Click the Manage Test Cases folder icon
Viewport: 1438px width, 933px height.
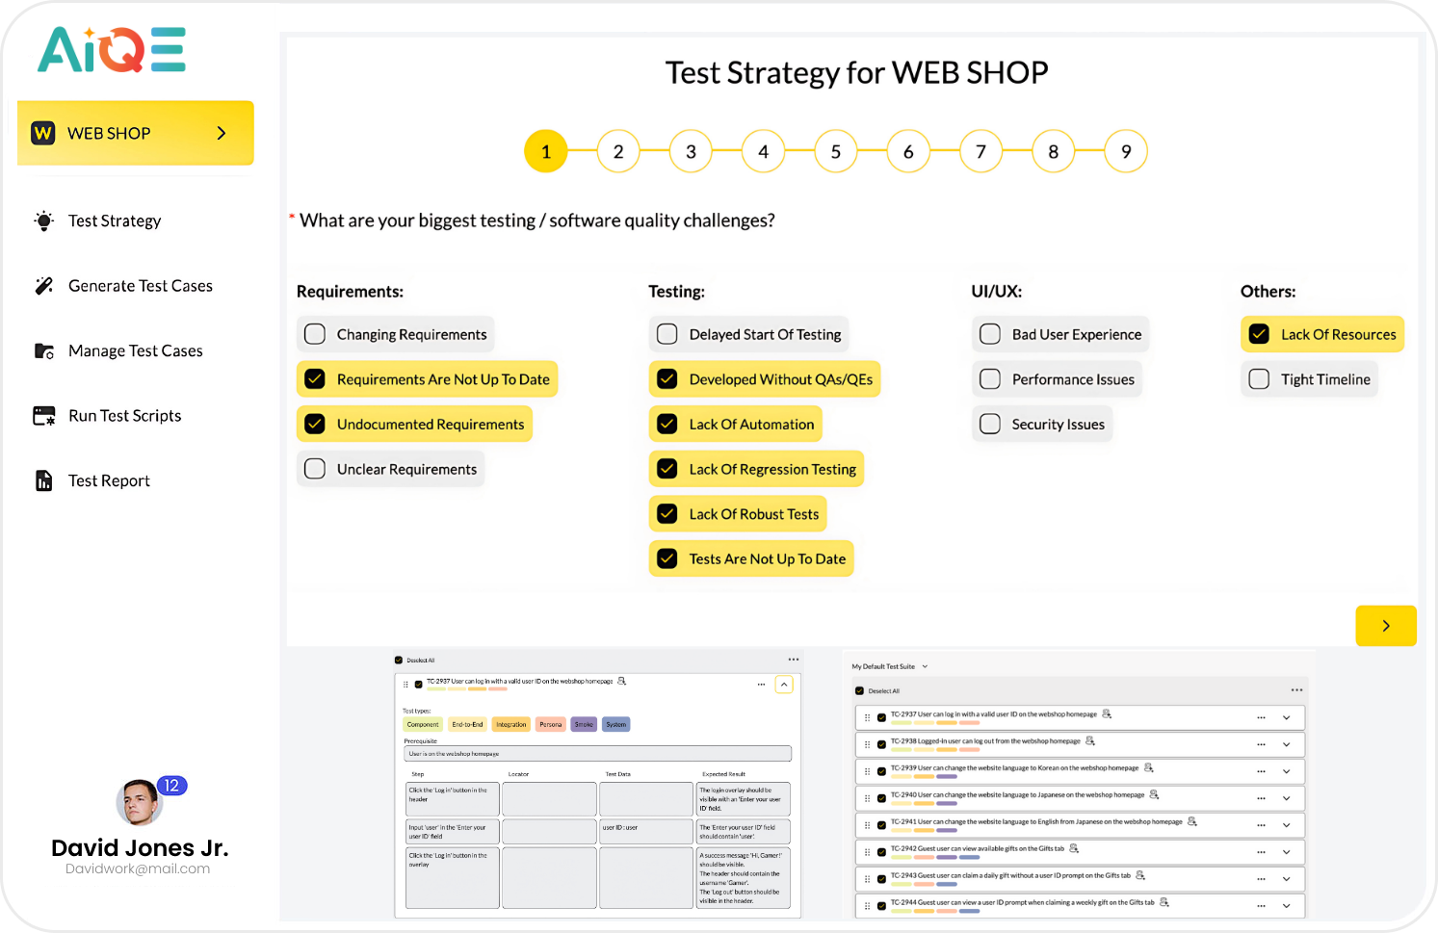tap(44, 350)
